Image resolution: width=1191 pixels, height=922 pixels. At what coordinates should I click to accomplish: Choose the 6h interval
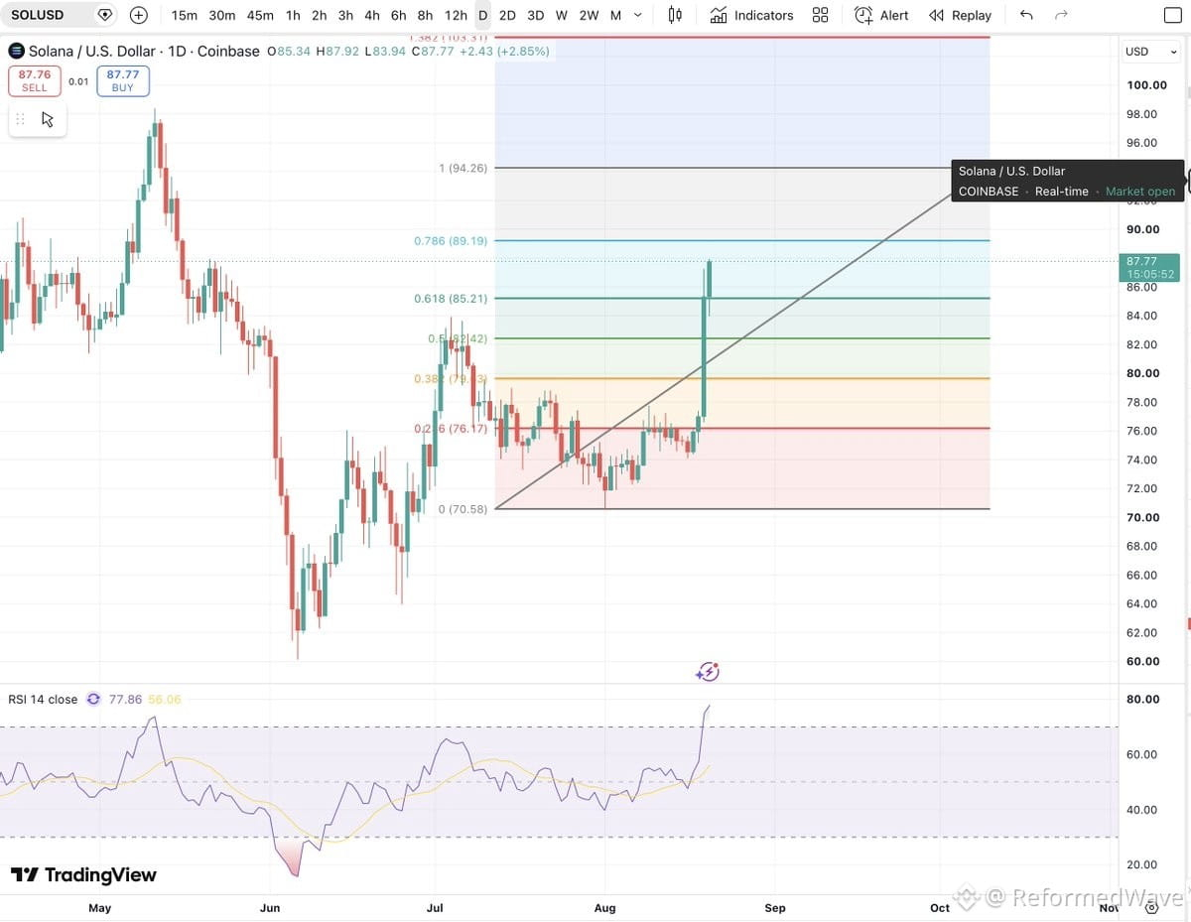pyautogui.click(x=398, y=15)
